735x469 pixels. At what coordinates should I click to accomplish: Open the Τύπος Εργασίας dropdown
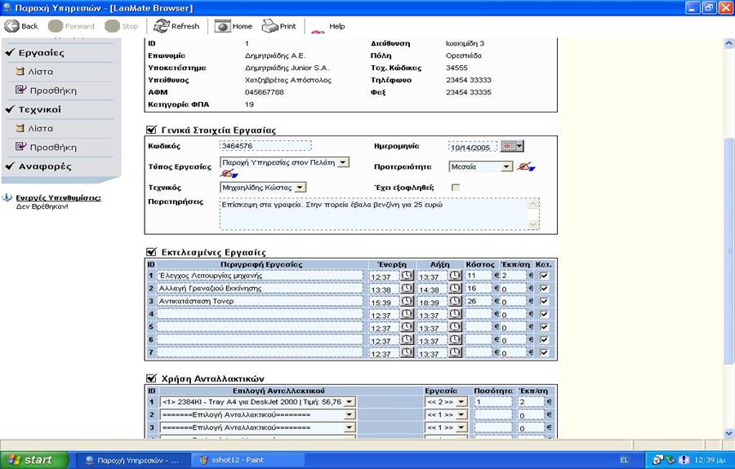pos(284,162)
